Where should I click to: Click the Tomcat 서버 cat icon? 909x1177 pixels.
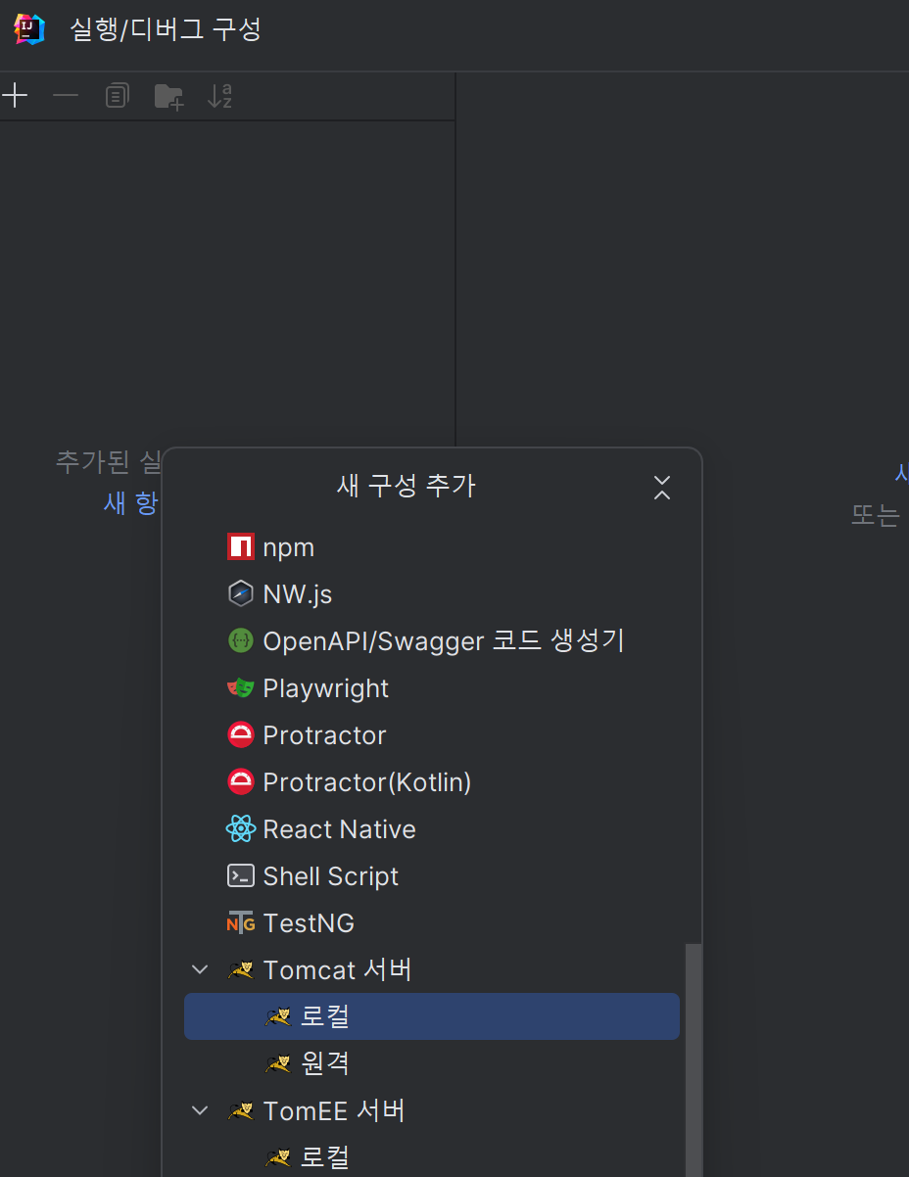click(x=241, y=970)
